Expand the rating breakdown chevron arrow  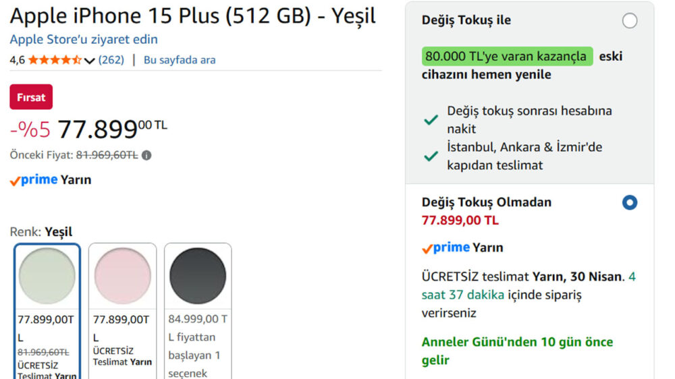point(90,61)
